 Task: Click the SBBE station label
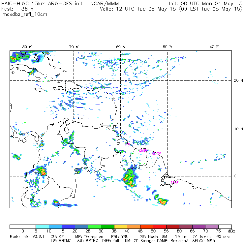point(175,183)
